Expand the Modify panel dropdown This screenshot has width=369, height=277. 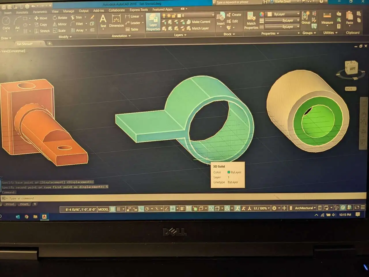tap(65, 37)
